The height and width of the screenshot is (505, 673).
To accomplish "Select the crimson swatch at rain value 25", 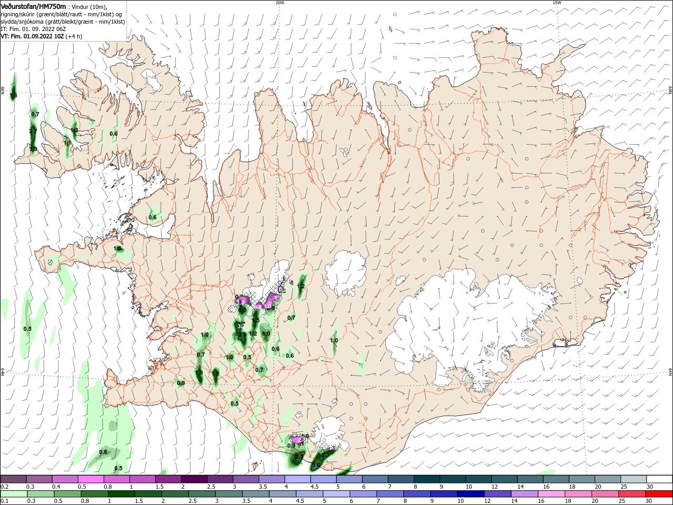I will (x=633, y=494).
